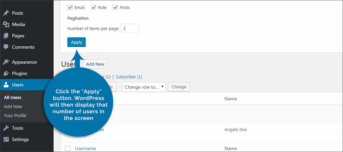This screenshot has height=152, width=343.
Task: Click the Pages icon in sidebar
Action: [6, 36]
